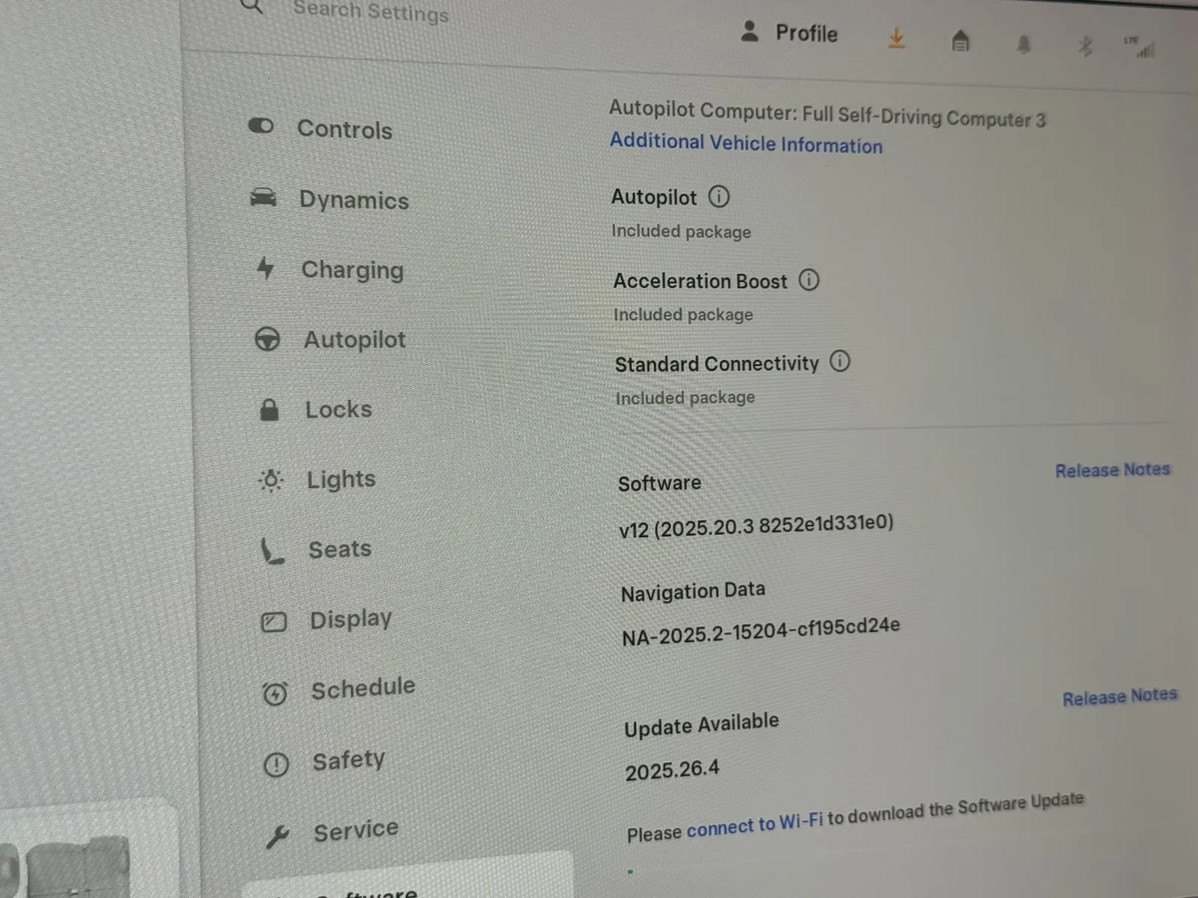The width and height of the screenshot is (1198, 898).
Task: Open Additional Vehicle Information link
Action: (746, 143)
